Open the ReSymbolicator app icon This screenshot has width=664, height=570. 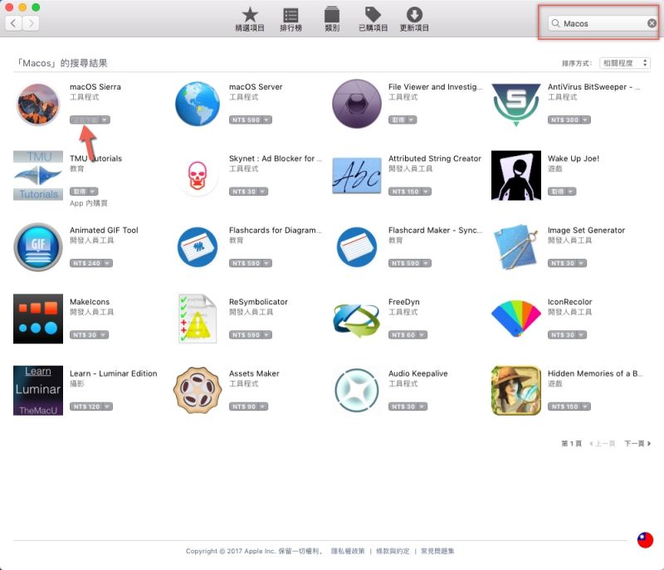[198, 319]
